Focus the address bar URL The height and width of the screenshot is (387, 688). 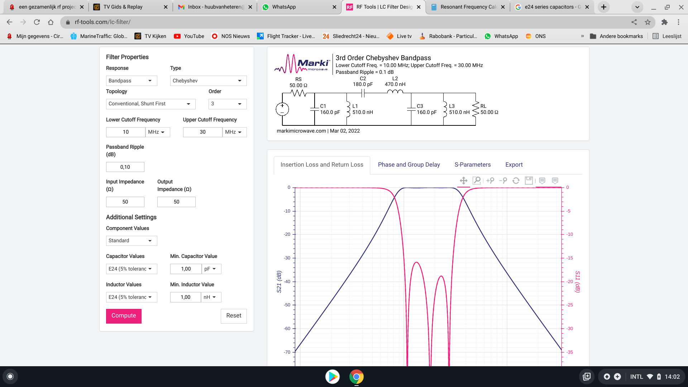coord(102,22)
